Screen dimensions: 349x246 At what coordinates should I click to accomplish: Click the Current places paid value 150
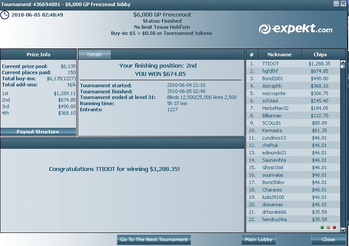coord(72,72)
